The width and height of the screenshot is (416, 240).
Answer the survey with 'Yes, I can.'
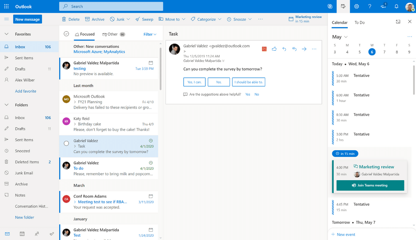tap(194, 82)
